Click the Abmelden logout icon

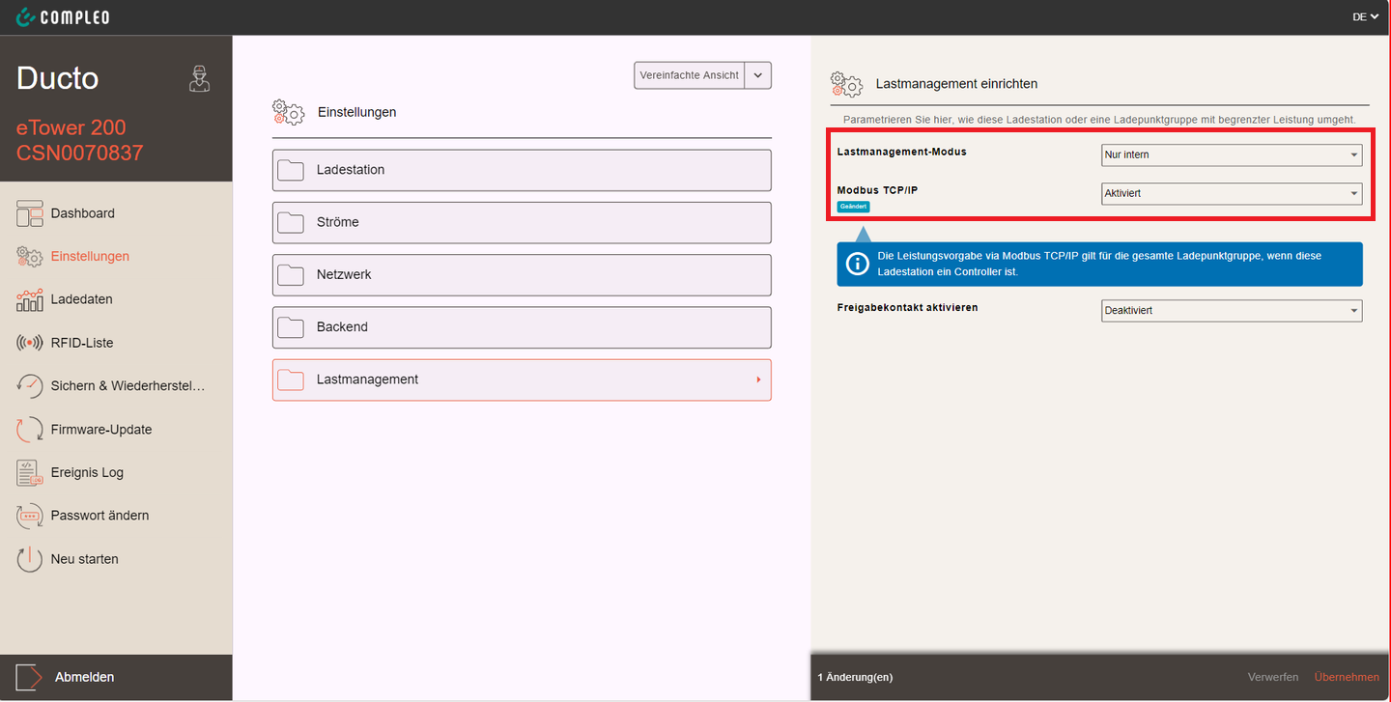29,678
